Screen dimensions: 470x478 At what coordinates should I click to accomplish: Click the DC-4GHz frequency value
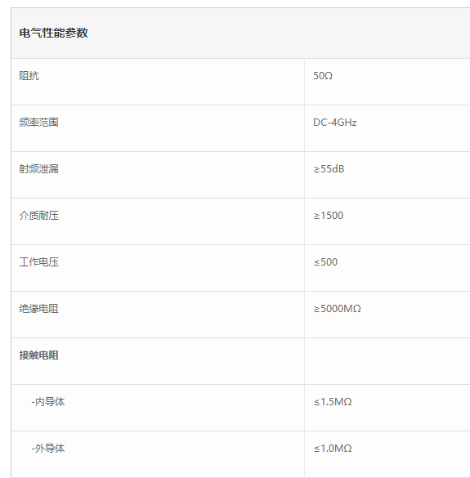(335, 123)
